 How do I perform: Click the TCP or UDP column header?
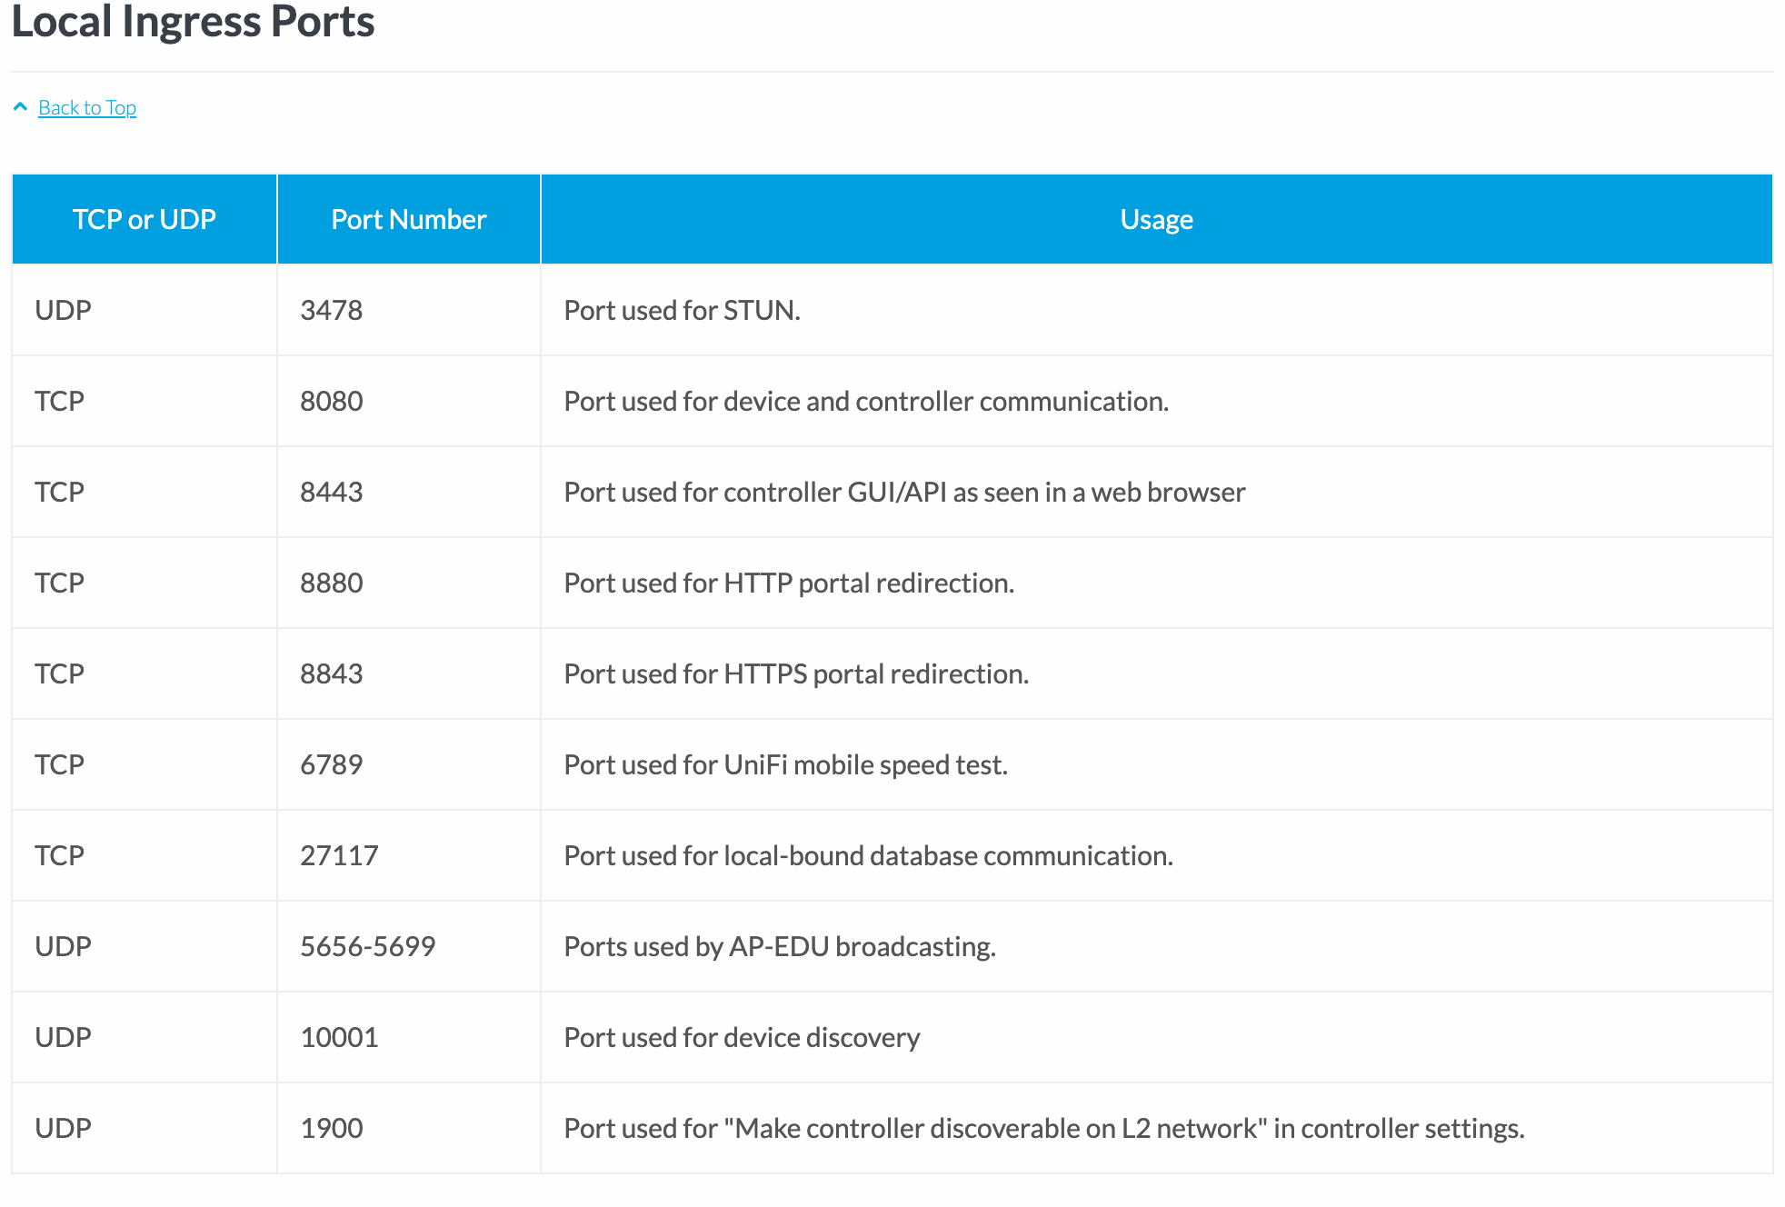coord(144,219)
